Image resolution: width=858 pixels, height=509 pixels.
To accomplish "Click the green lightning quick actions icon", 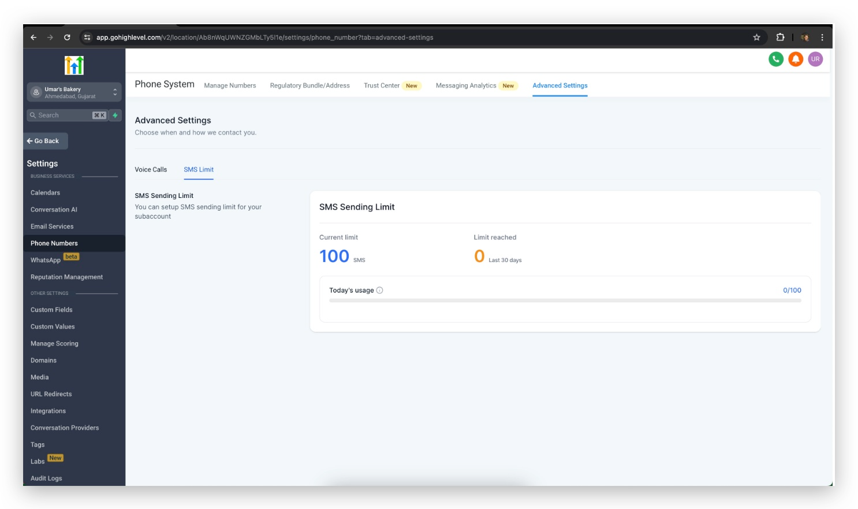I will [x=115, y=115].
